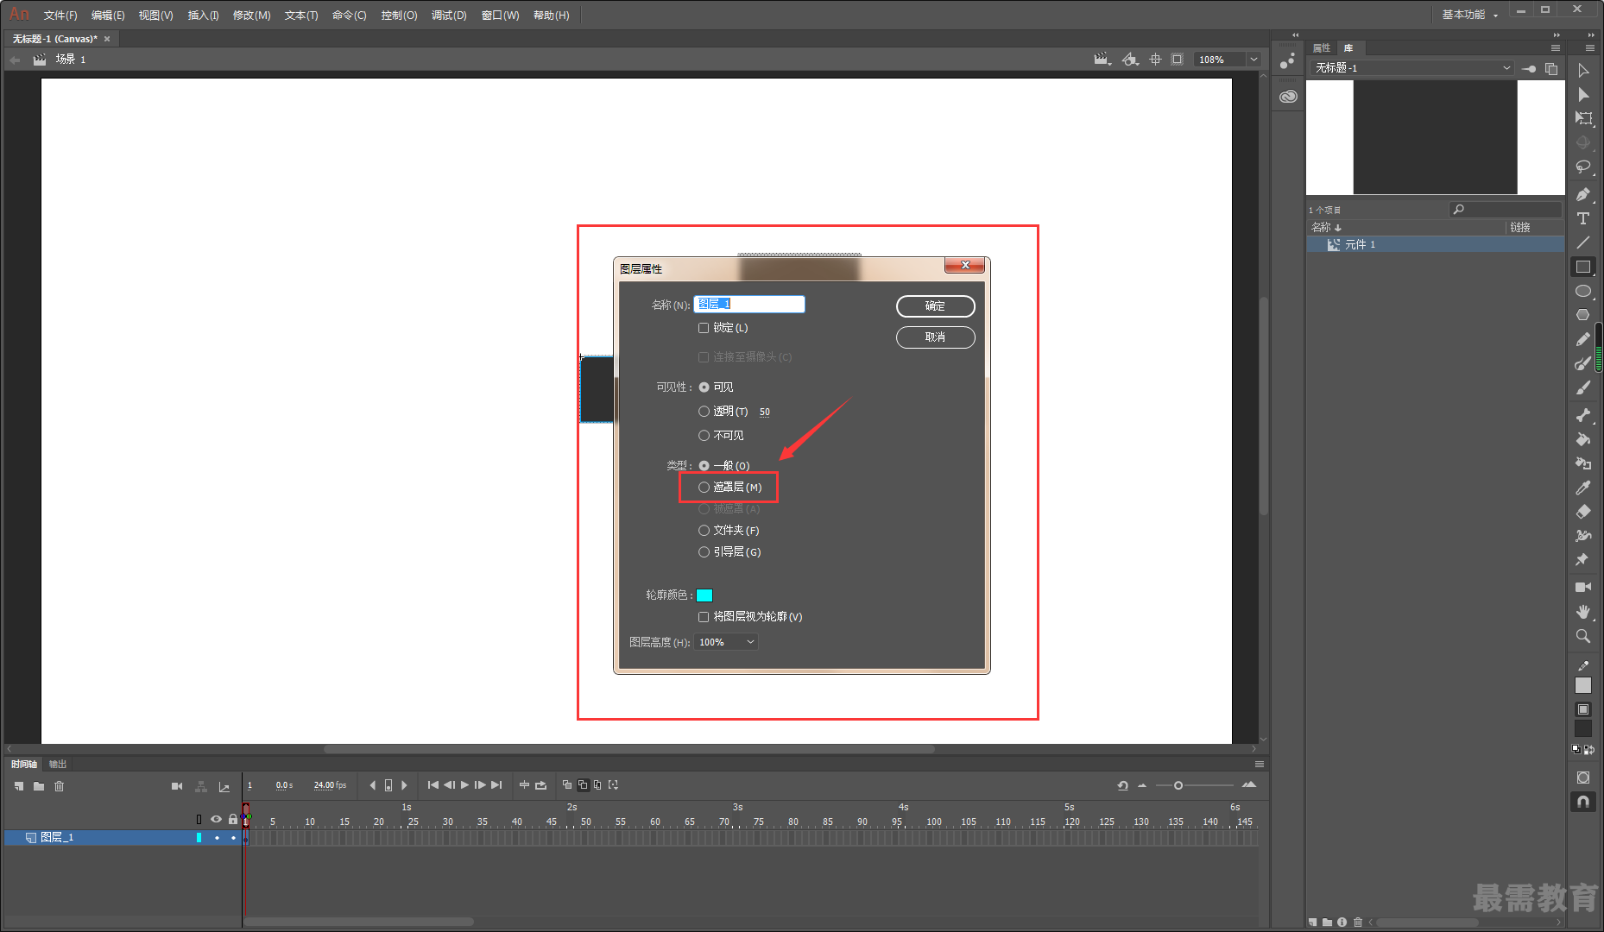The image size is (1604, 932).
Task: Select the 引导层(G) guide layer type
Action: (704, 552)
